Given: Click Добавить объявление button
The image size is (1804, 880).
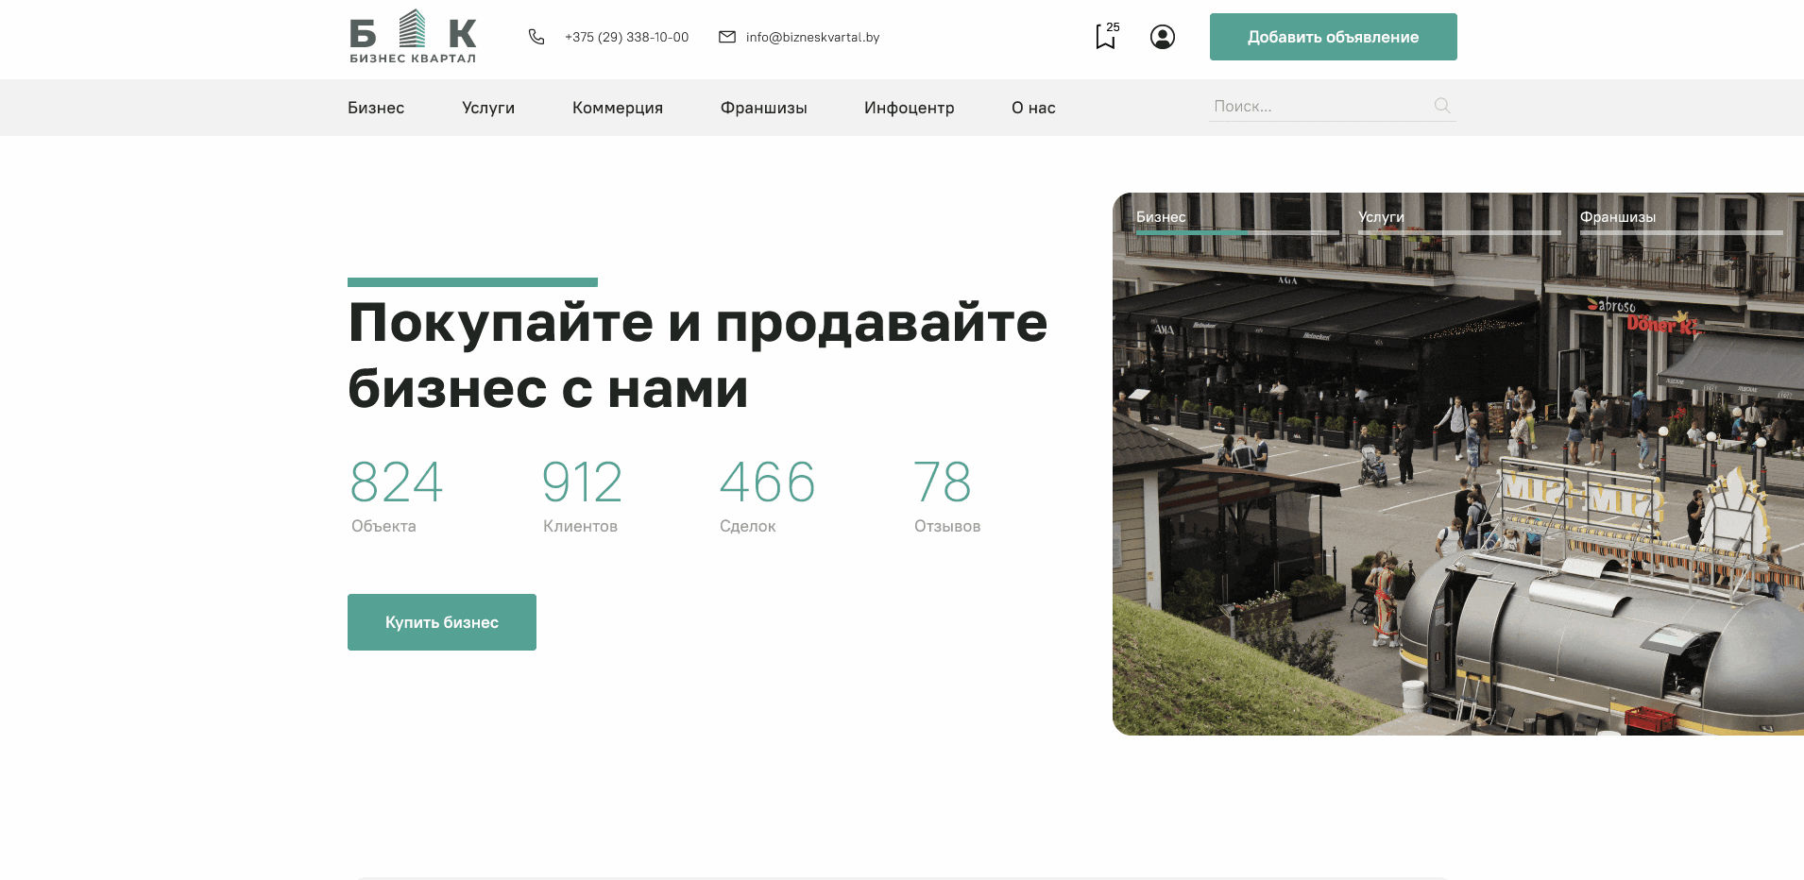Looking at the screenshot, I should click(1333, 37).
